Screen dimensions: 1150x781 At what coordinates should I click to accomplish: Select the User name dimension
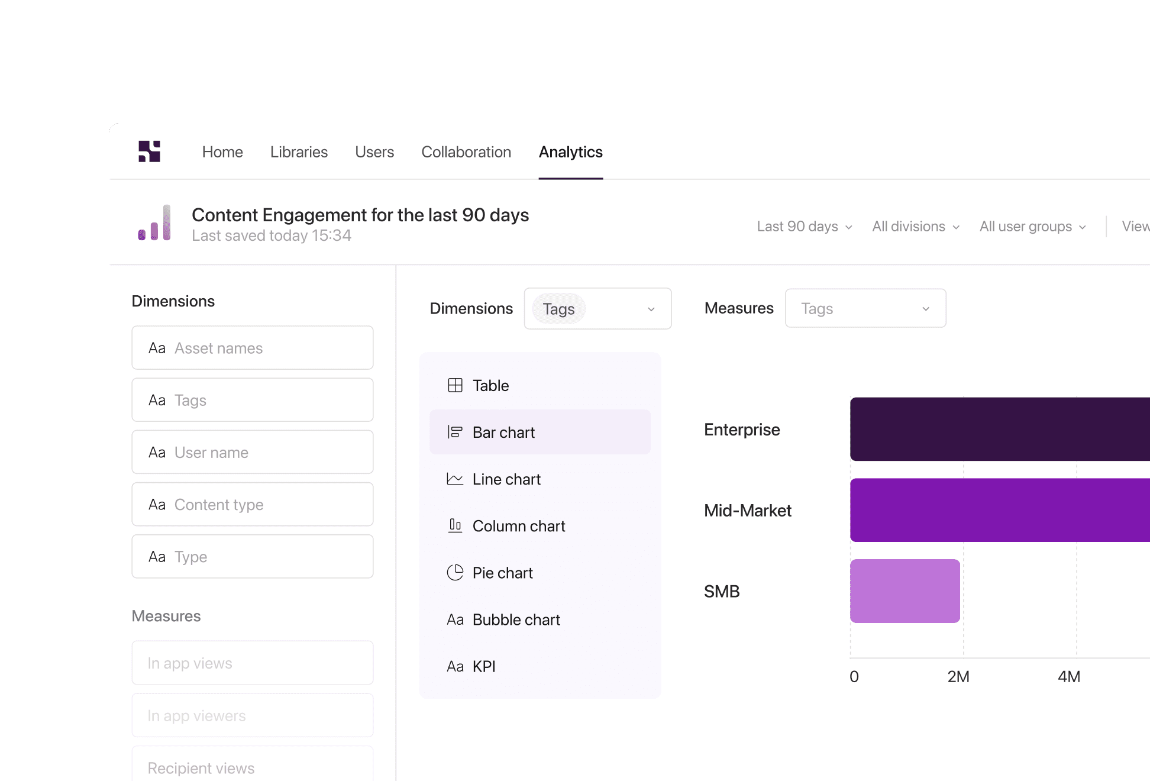253,452
